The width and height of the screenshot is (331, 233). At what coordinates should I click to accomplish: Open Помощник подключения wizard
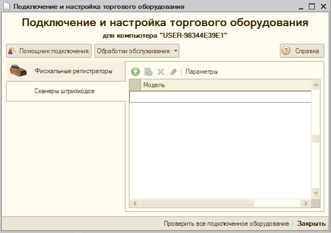49,51
